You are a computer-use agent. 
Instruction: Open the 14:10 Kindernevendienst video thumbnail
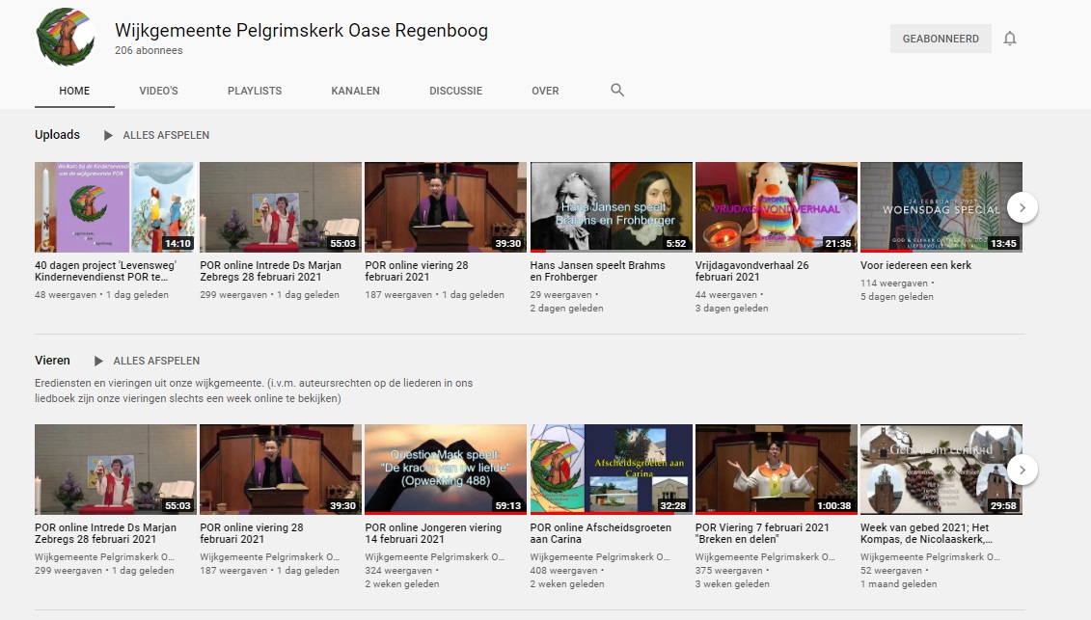116,207
